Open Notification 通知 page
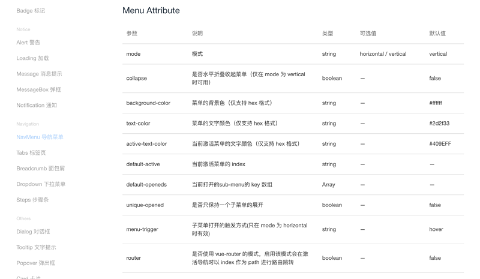Image resolution: width=480 pixels, height=279 pixels. coord(37,106)
